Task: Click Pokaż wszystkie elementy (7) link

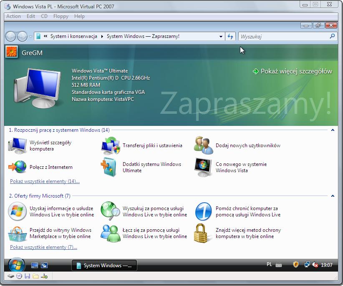Action: [43, 247]
